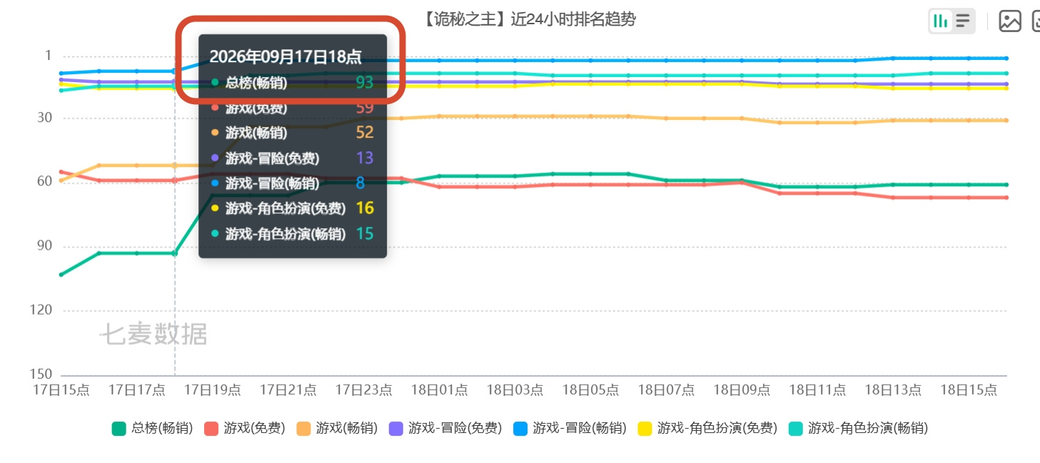This screenshot has height=463, width=1040.
Task: Click the chart title 【诡秘之主】近24小时排名趋势
Action: click(x=528, y=19)
